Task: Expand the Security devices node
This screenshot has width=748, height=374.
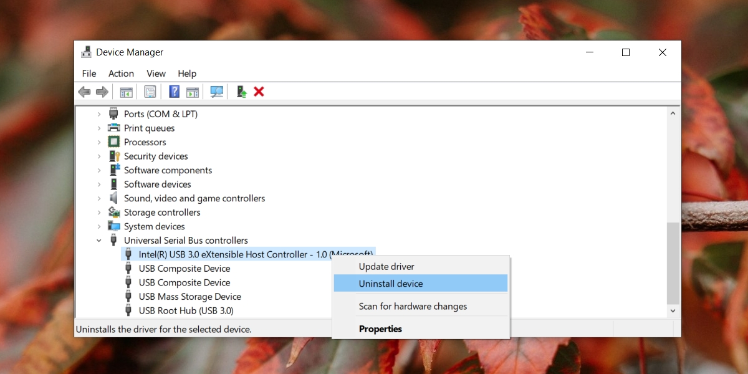Action: 98,156
